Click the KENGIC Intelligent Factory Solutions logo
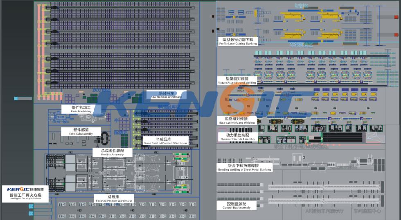Viewport: 401px width, 220px height. tap(25, 193)
